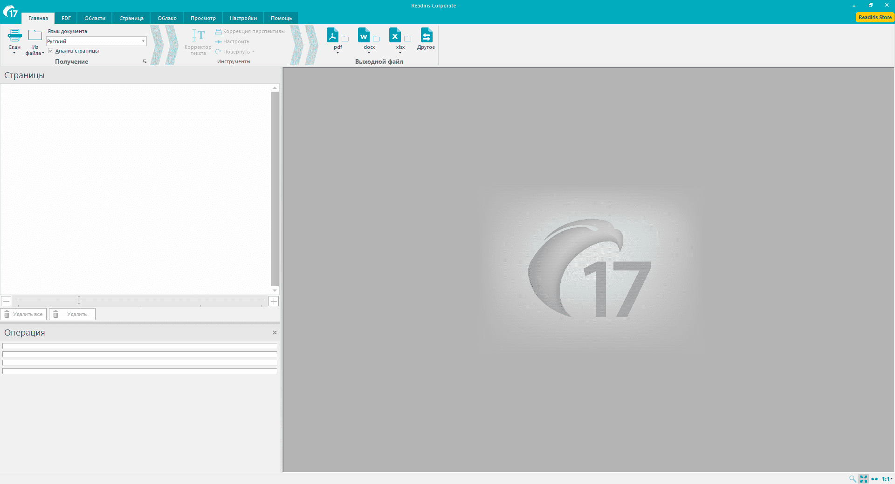Switch to the PDF tab

[x=66, y=18]
